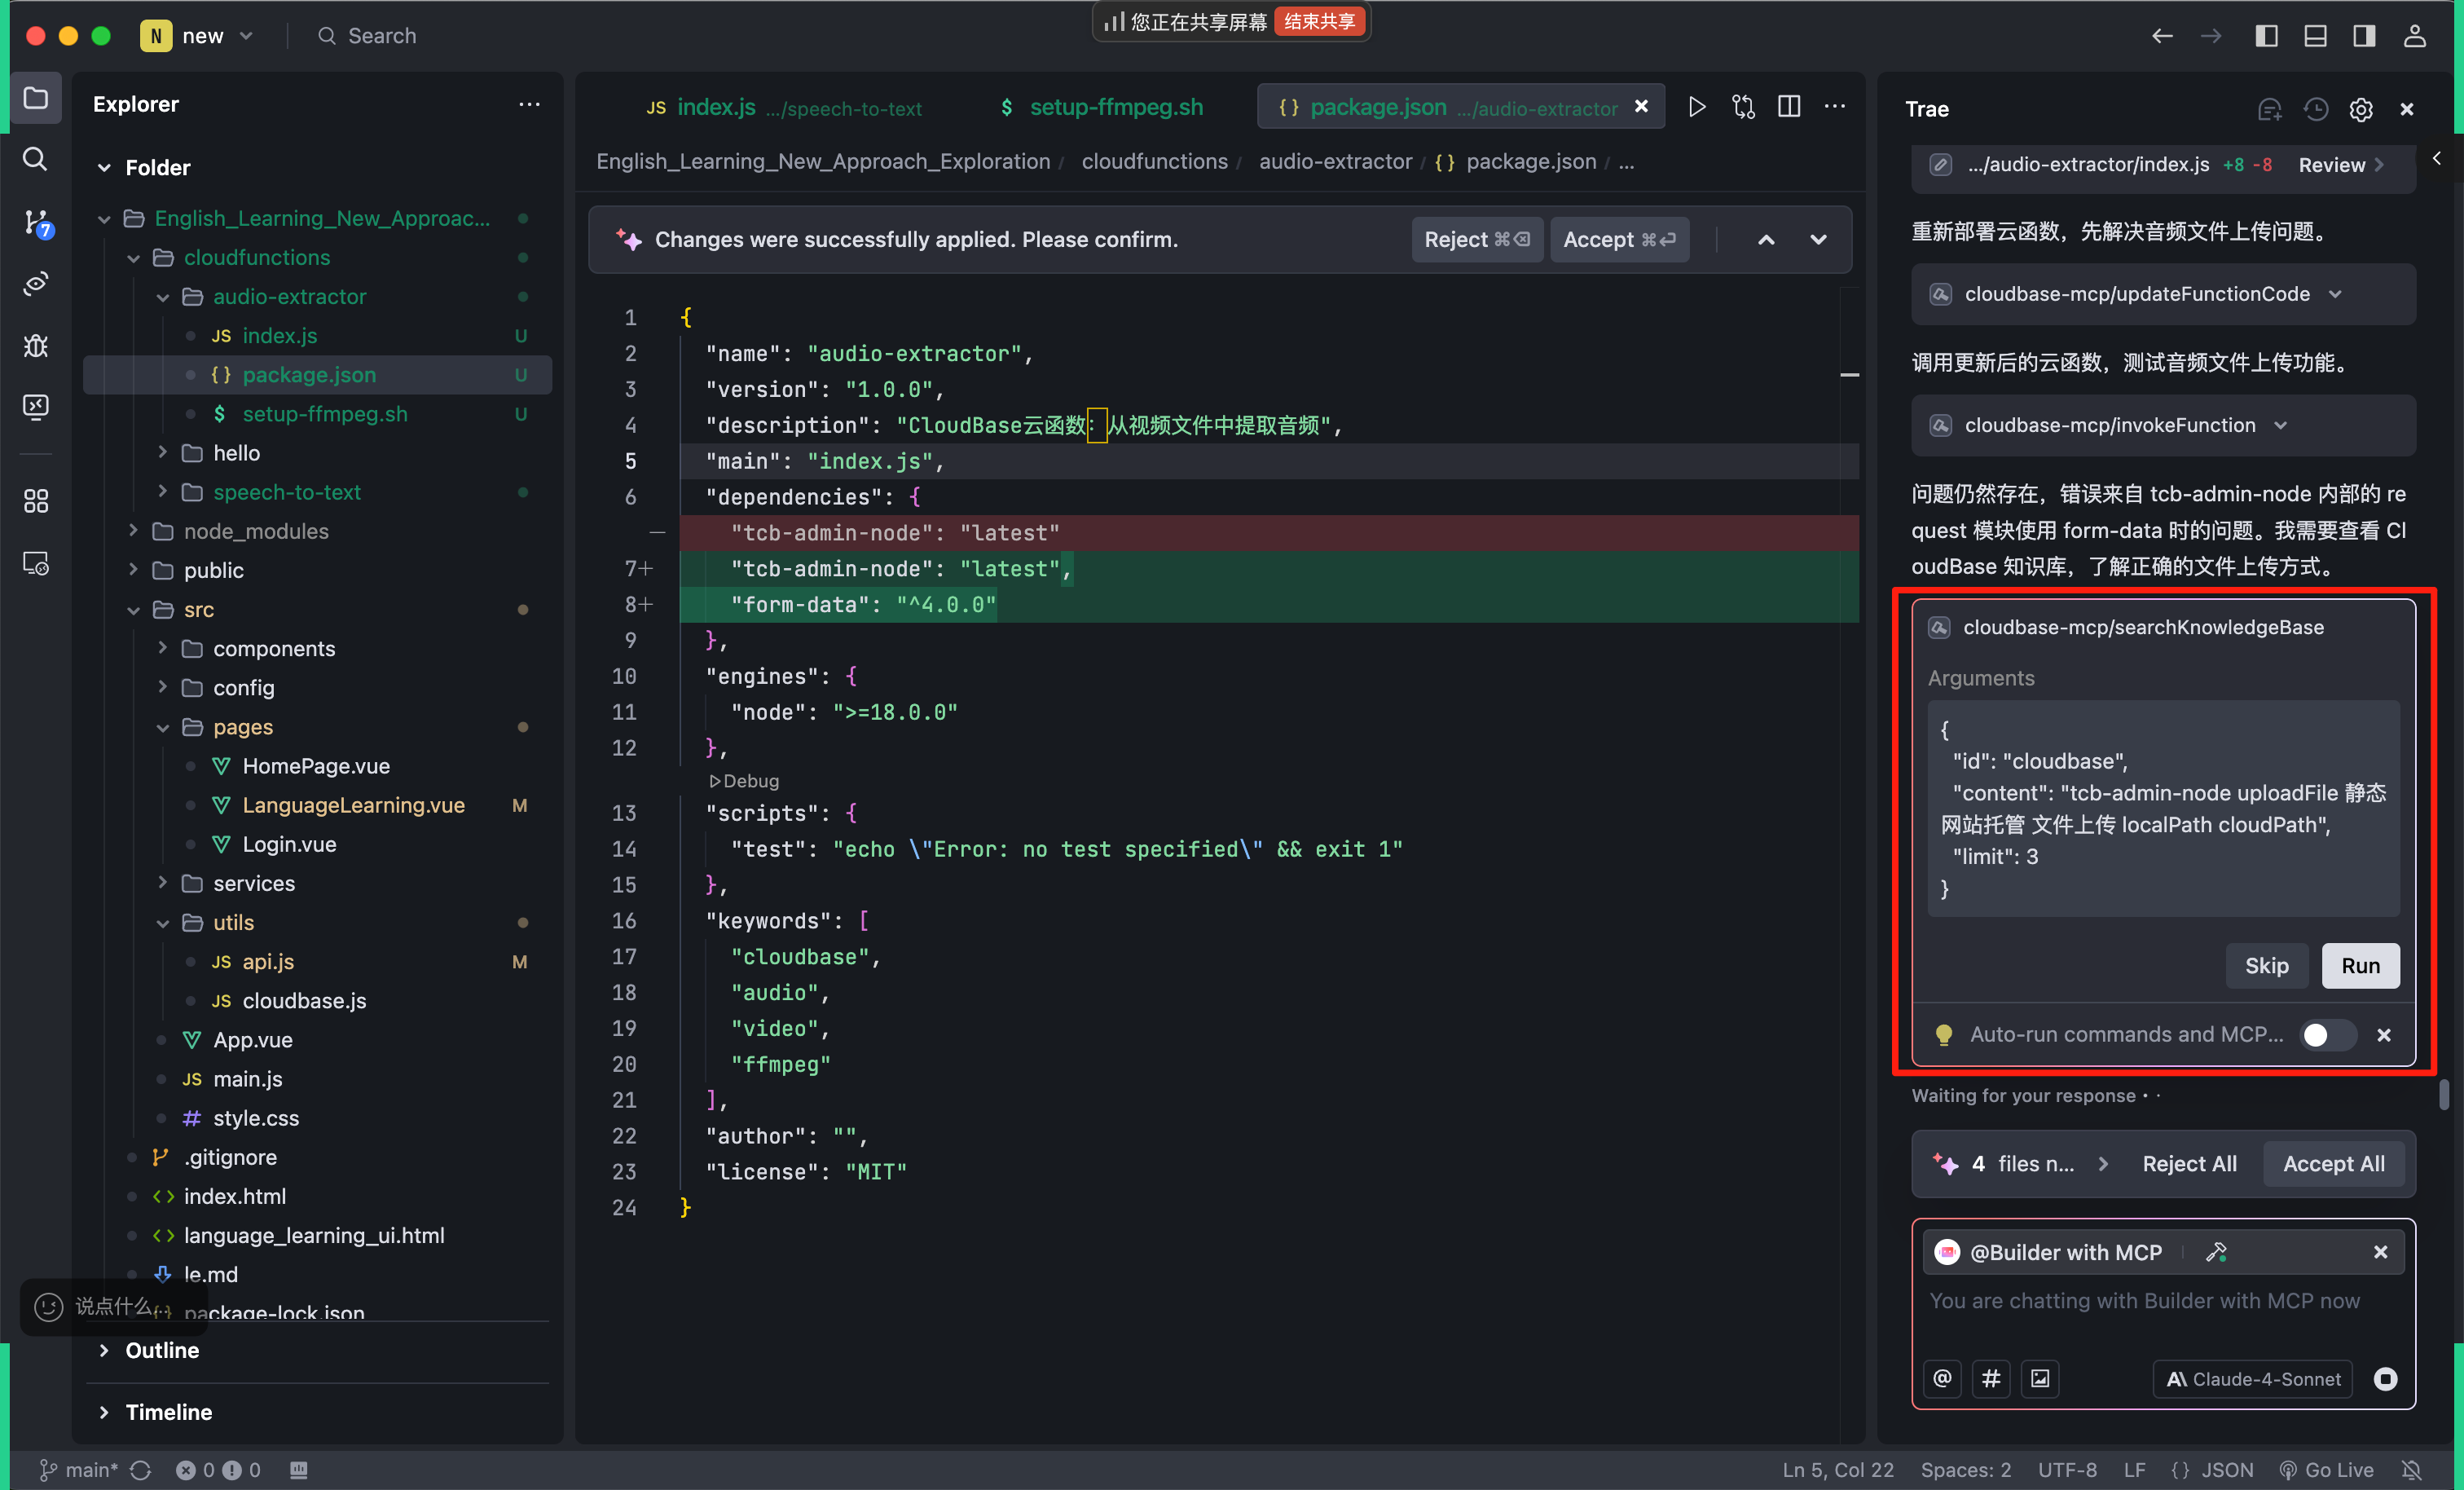
Task: Open the Extensions grid icon view
Action: click(36, 501)
